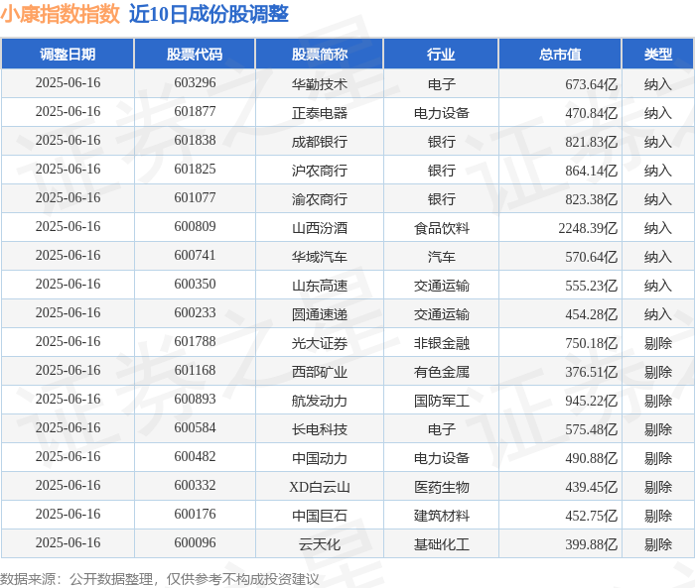The width and height of the screenshot is (695, 588).
Task: Click industry cell 医药生物
Action: (442, 487)
